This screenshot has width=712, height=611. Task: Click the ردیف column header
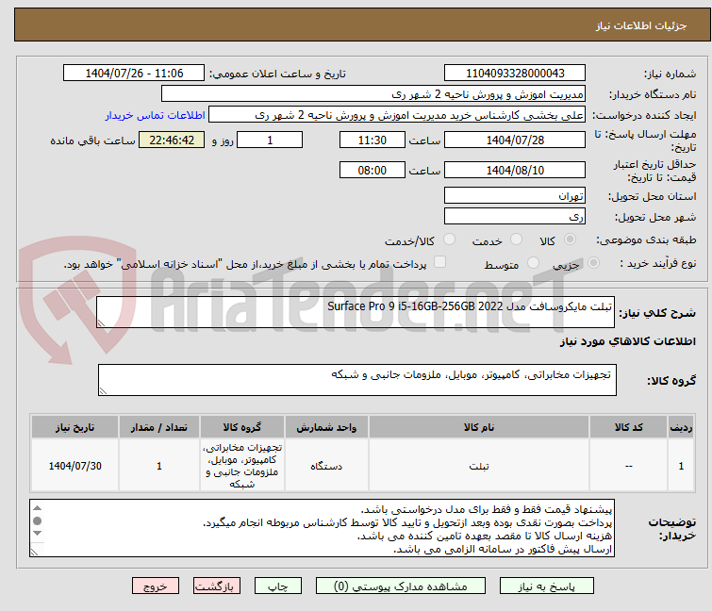(x=681, y=427)
